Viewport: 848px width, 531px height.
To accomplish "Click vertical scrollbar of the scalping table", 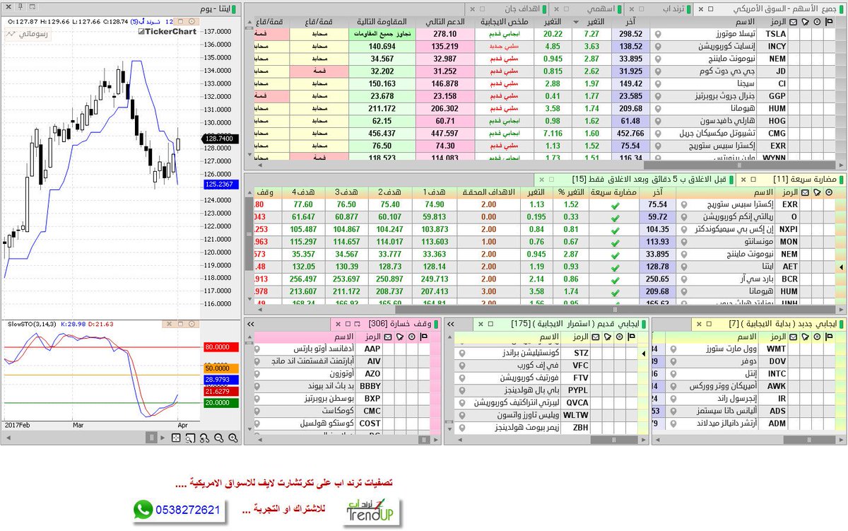I will click(249, 233).
